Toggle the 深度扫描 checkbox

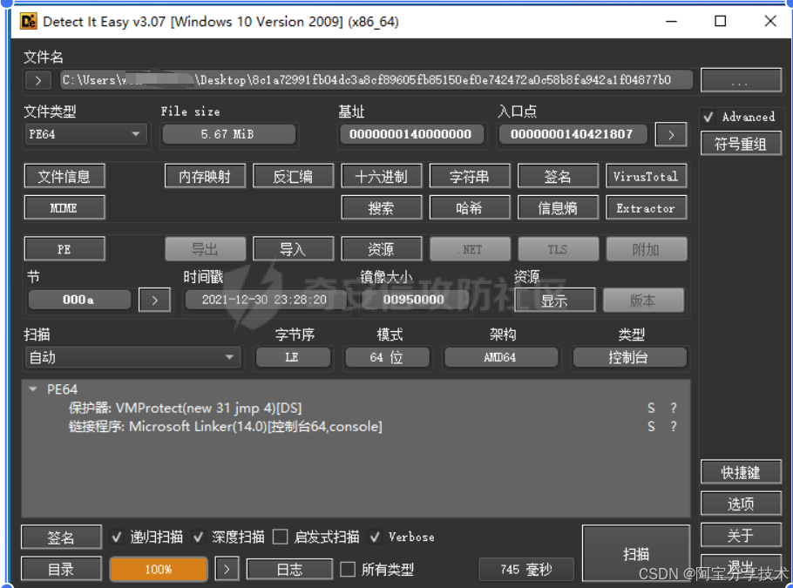(x=199, y=537)
